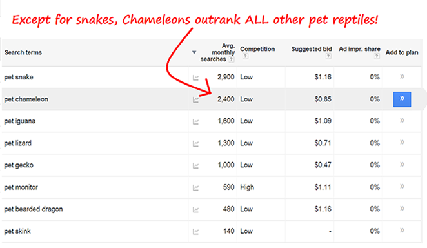The width and height of the screenshot is (427, 248).
Task: Click blue add-to-plan arrow for pet chameleon
Action: pyautogui.click(x=402, y=99)
